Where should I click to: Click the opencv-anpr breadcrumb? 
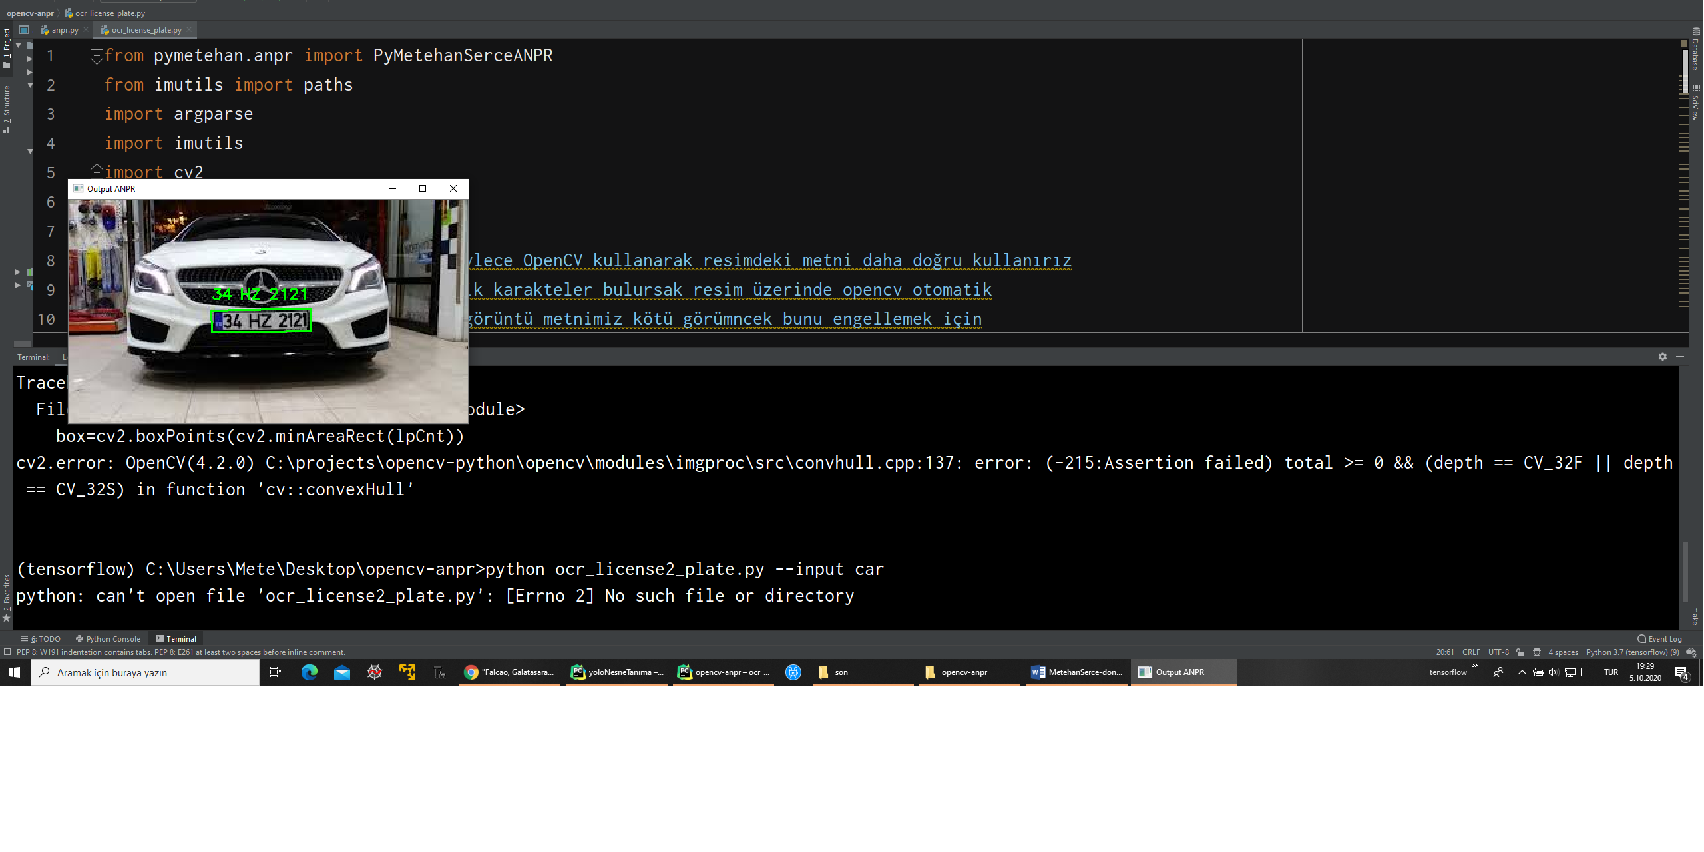30,13
